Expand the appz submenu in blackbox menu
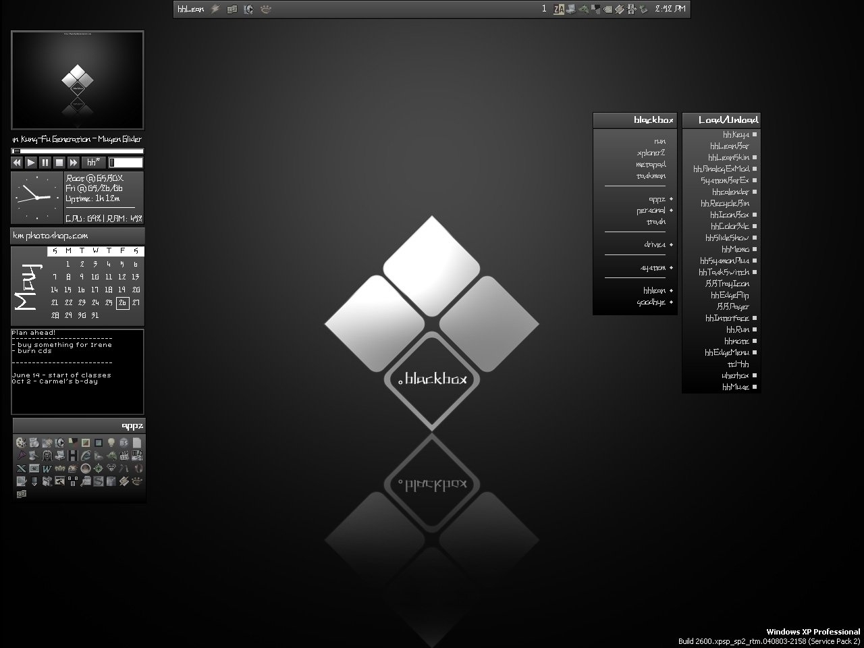The height and width of the screenshot is (648, 864). coord(635,199)
